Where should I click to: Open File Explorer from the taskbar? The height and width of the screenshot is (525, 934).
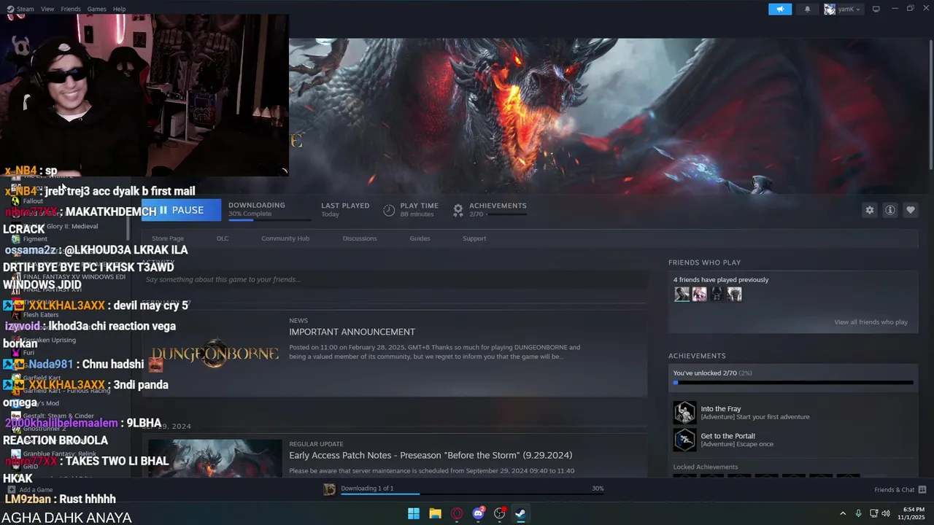tap(435, 513)
